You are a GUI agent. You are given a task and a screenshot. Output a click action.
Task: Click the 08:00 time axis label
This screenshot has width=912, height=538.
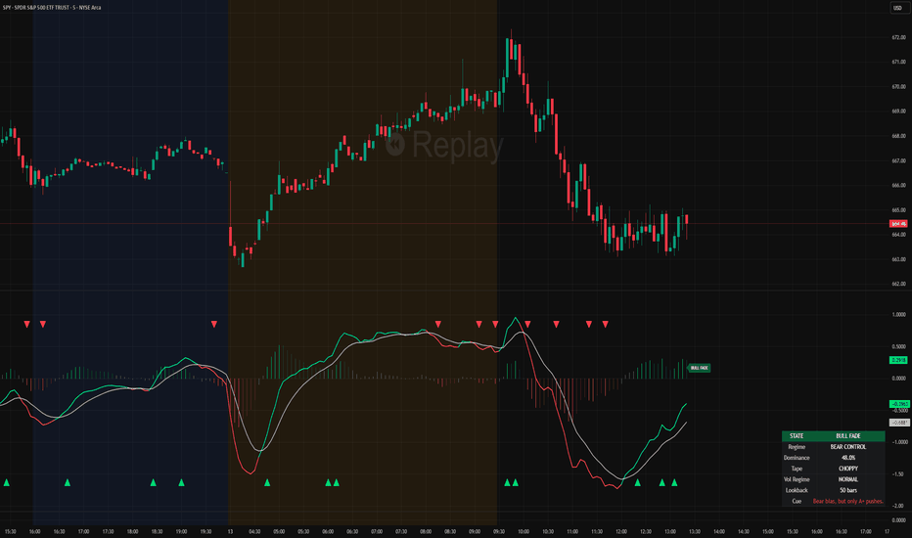coord(426,531)
